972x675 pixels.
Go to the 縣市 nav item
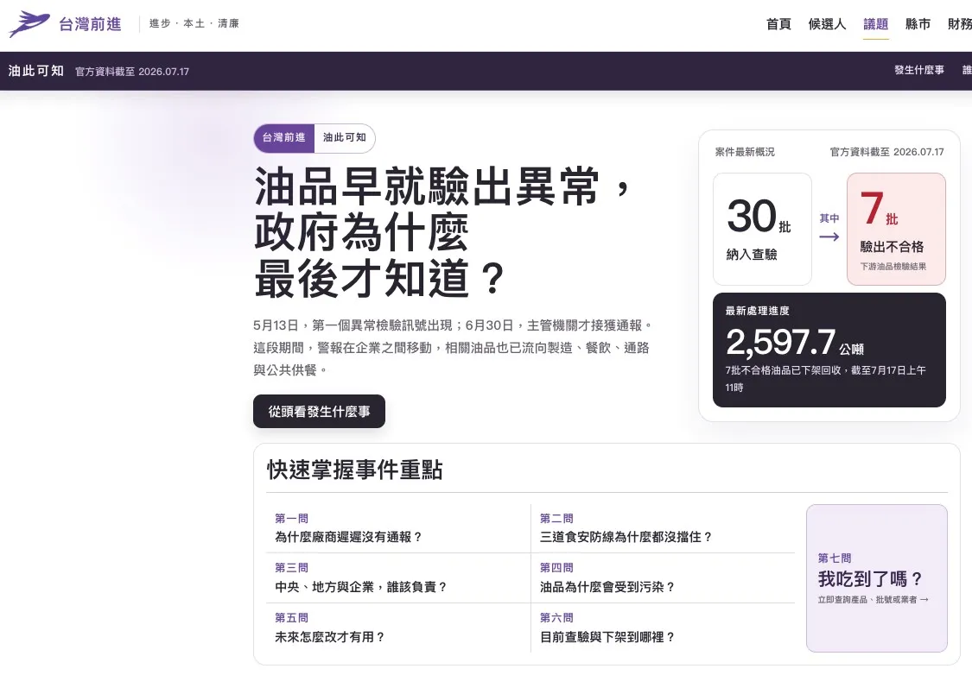coord(918,24)
